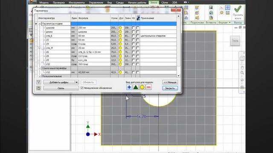Select the yellow circle tolerance type below 'Вид допуска'
This screenshot has height=153, width=273.
click(x=142, y=87)
